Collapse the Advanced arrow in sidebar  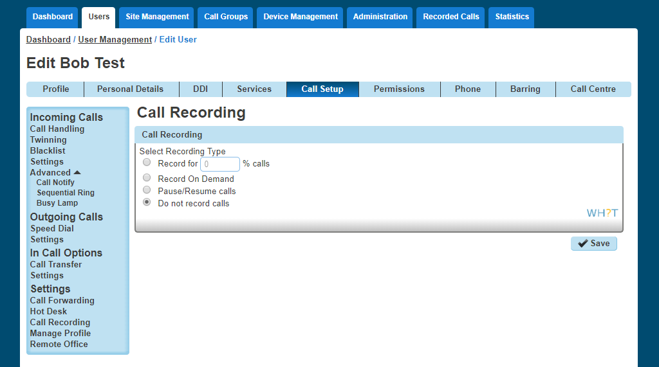(x=77, y=173)
